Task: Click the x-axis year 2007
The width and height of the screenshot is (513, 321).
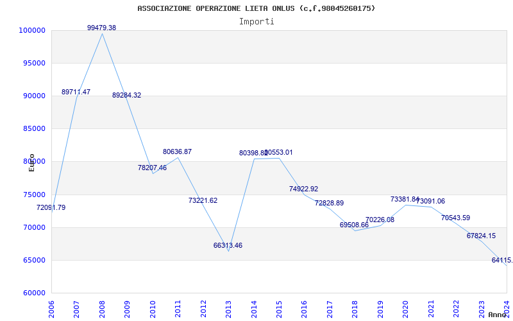Action: (x=77, y=309)
